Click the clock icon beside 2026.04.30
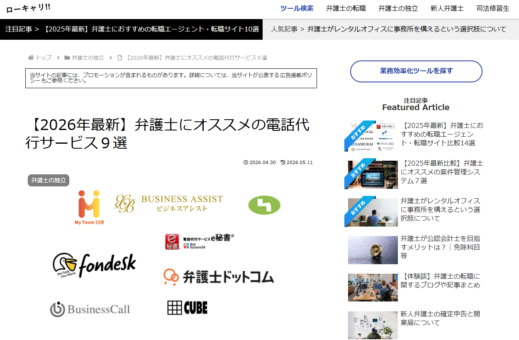 pyautogui.click(x=246, y=162)
